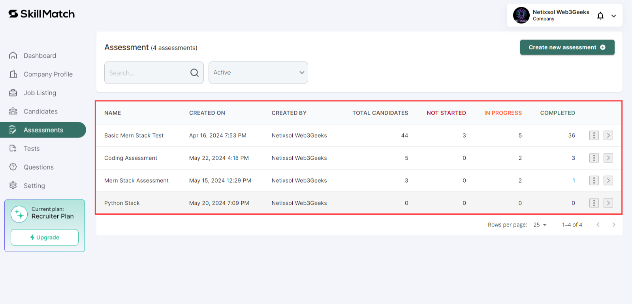Open the Active status filter dropdown
This screenshot has height=304, width=632.
[x=258, y=72]
